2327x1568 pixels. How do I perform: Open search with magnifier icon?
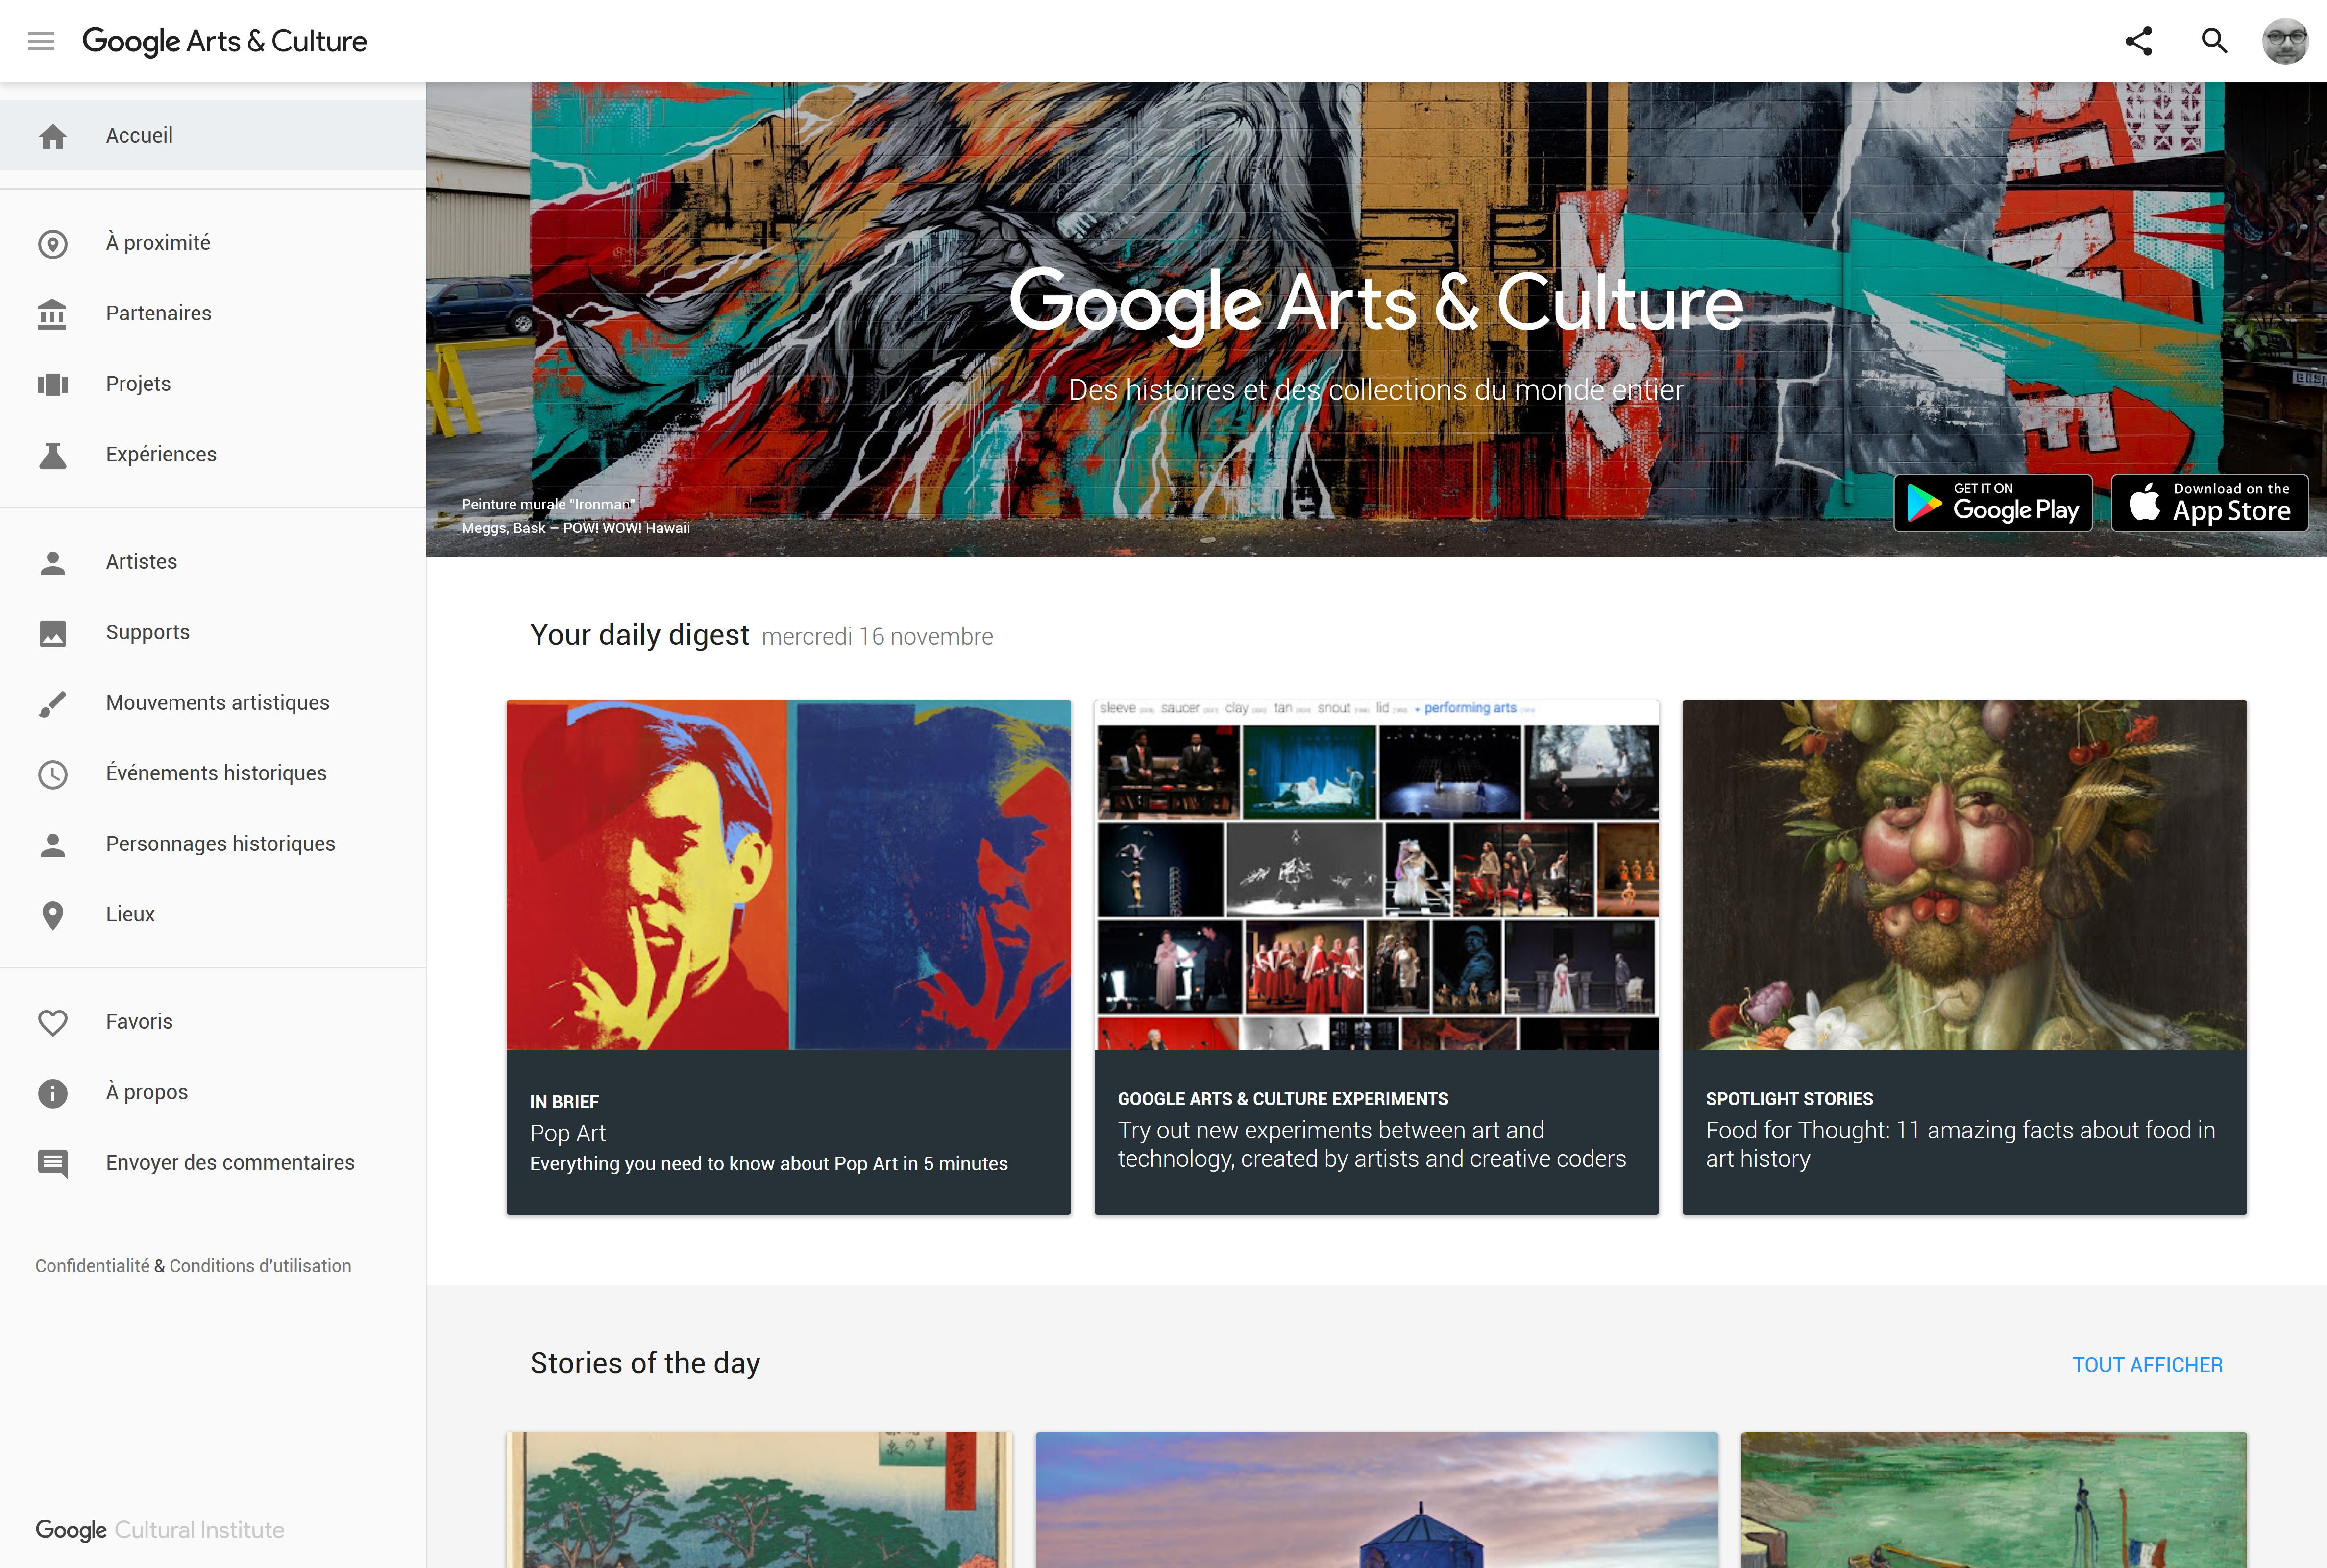coord(2215,41)
